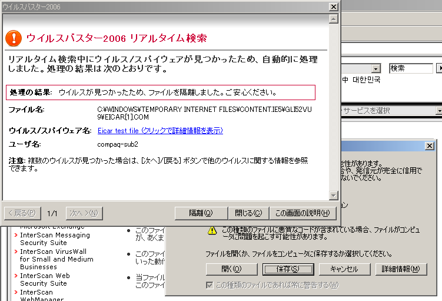Click the yellow warning triangle icon

pyautogui.click(x=212, y=231)
